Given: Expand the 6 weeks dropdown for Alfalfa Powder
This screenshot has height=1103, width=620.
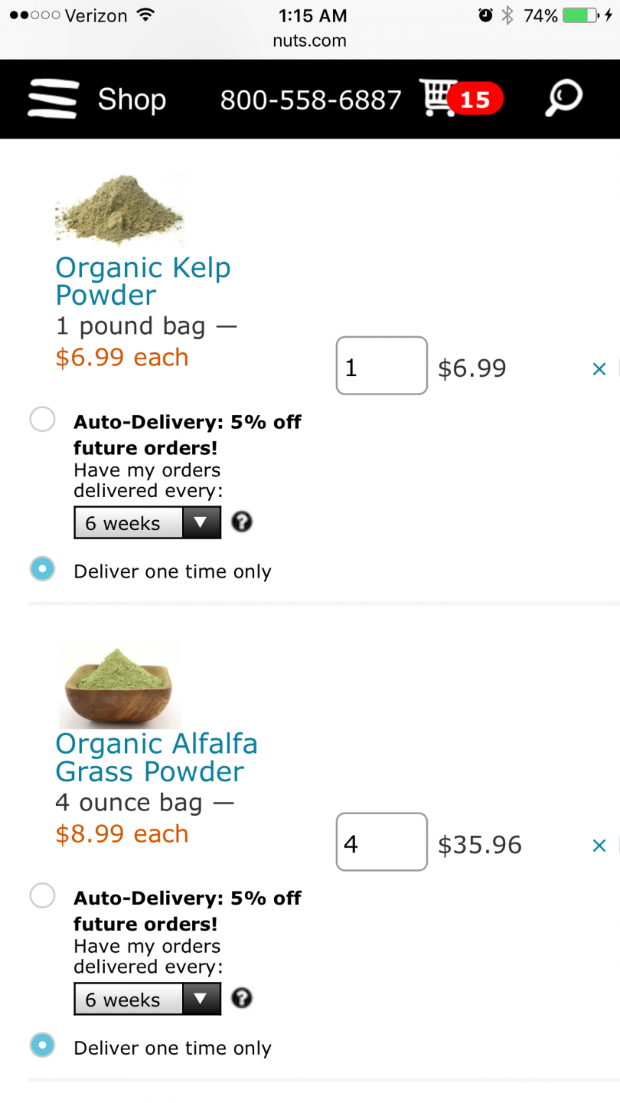Looking at the screenshot, I should pos(148,1000).
